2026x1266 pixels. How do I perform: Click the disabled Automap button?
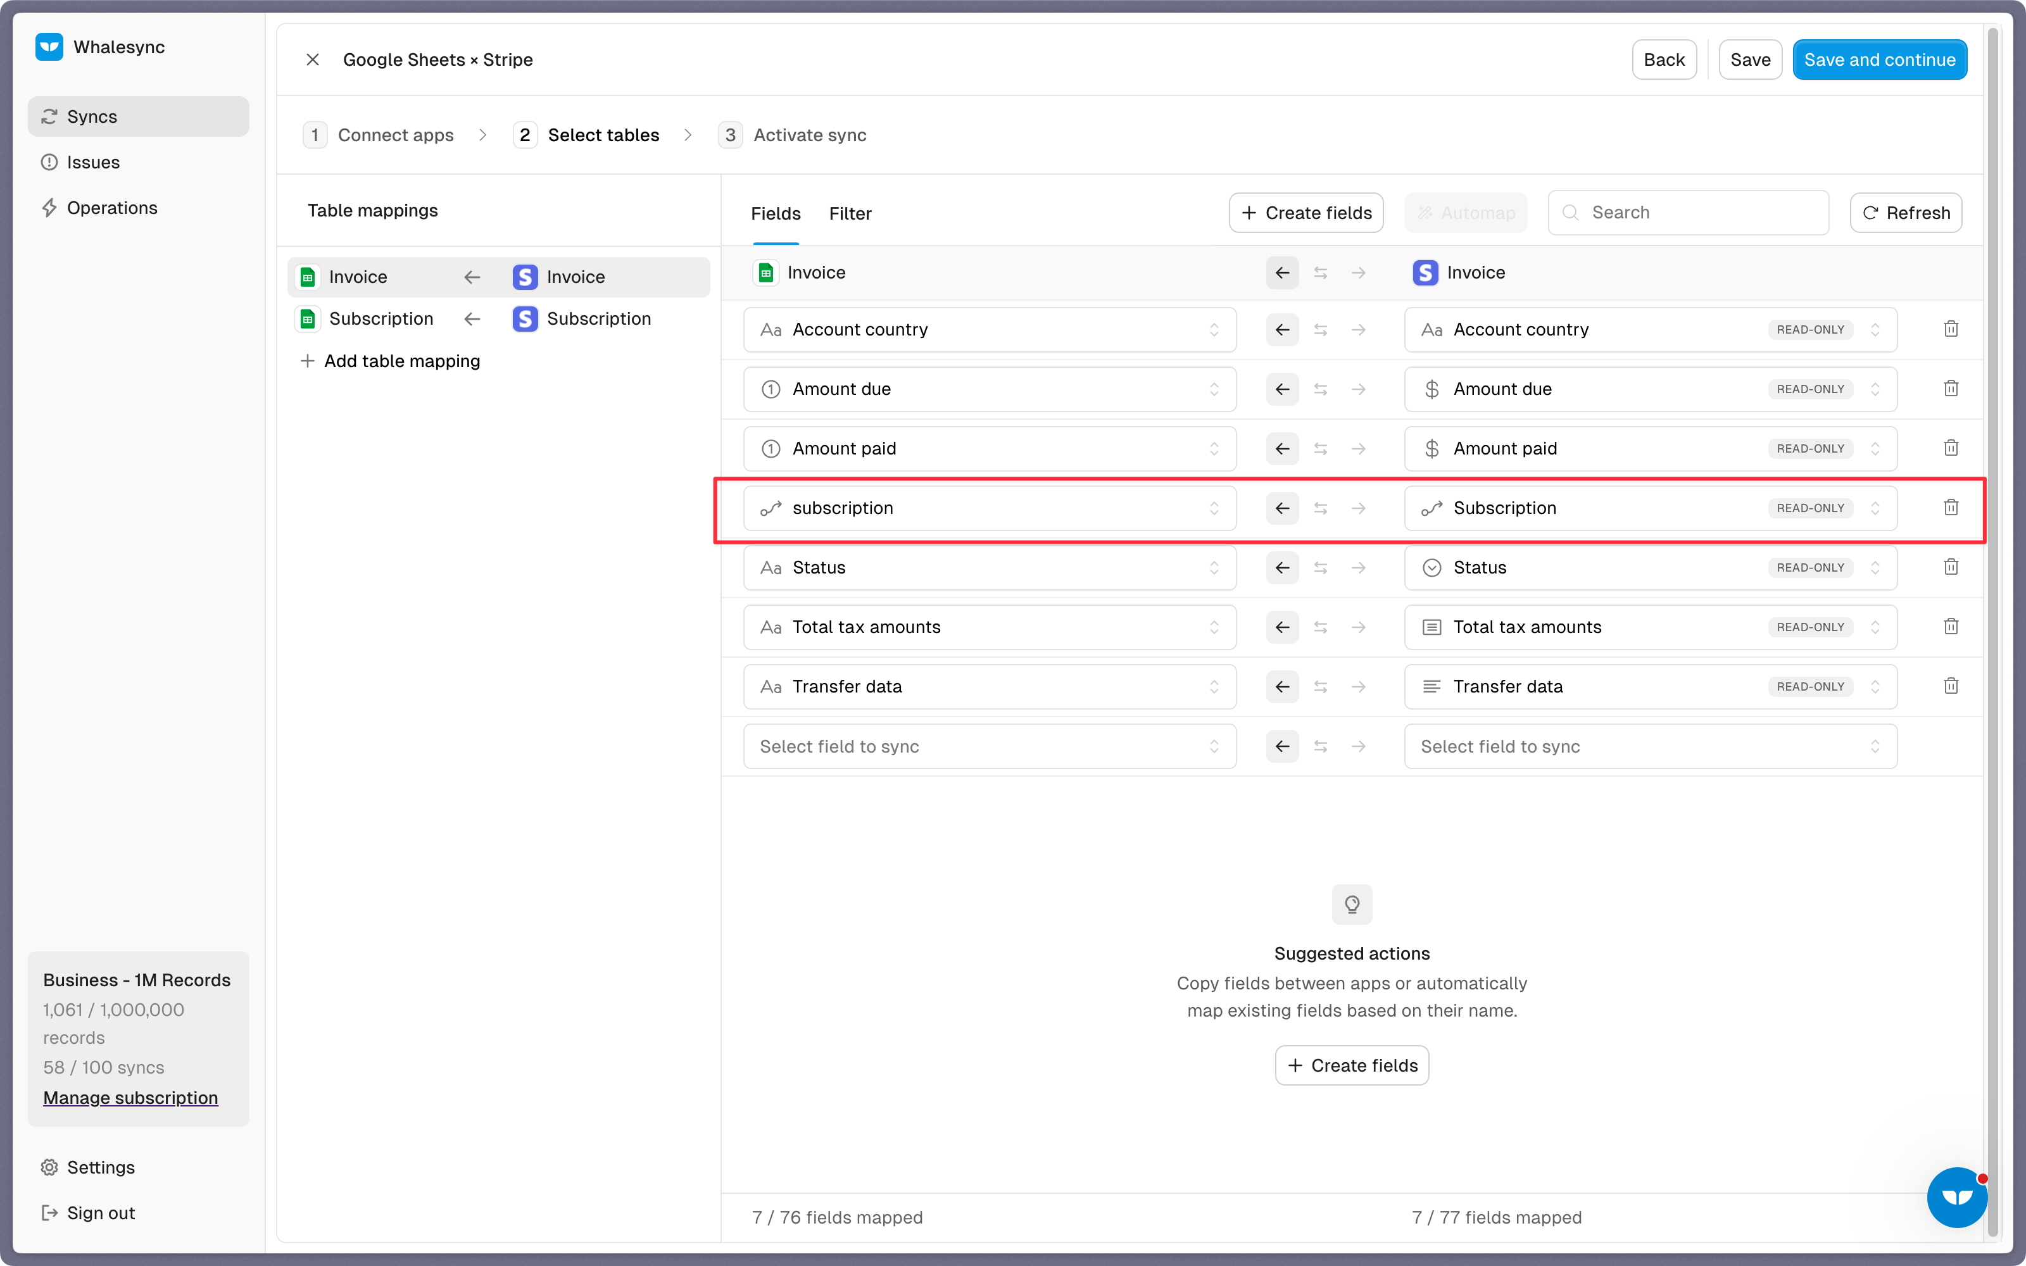[x=1465, y=213]
